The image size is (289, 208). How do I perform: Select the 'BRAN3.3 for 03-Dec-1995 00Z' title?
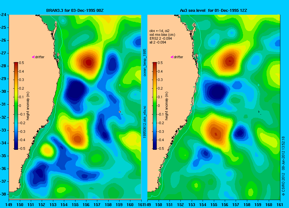[x=75, y=11]
